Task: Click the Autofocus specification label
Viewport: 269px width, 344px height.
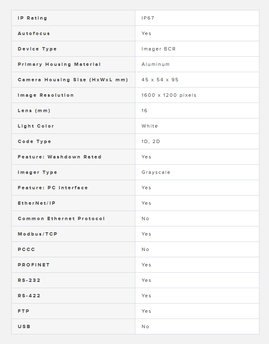Action: (x=34, y=34)
